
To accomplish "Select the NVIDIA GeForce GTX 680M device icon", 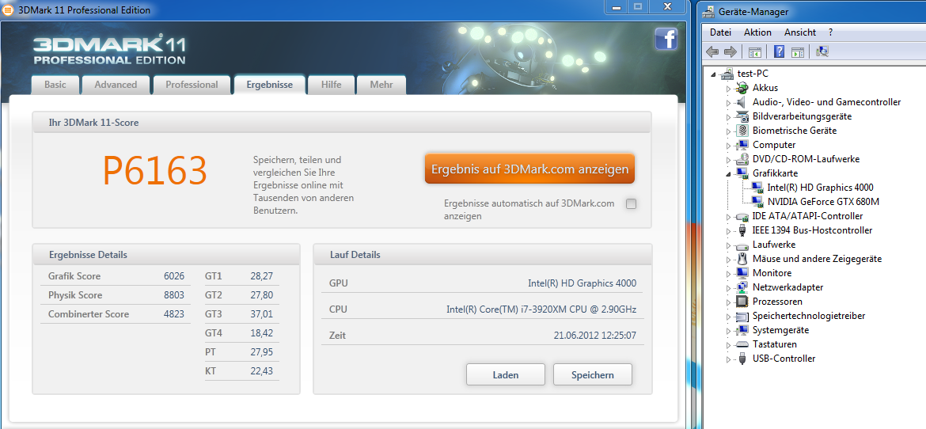I will (x=757, y=202).
